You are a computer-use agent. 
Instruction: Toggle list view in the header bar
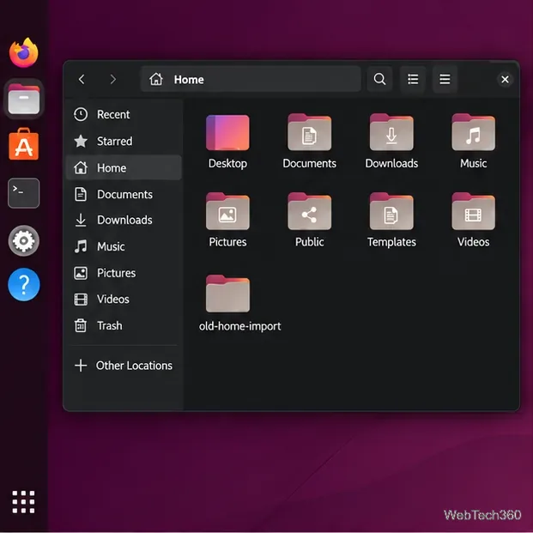click(x=413, y=80)
